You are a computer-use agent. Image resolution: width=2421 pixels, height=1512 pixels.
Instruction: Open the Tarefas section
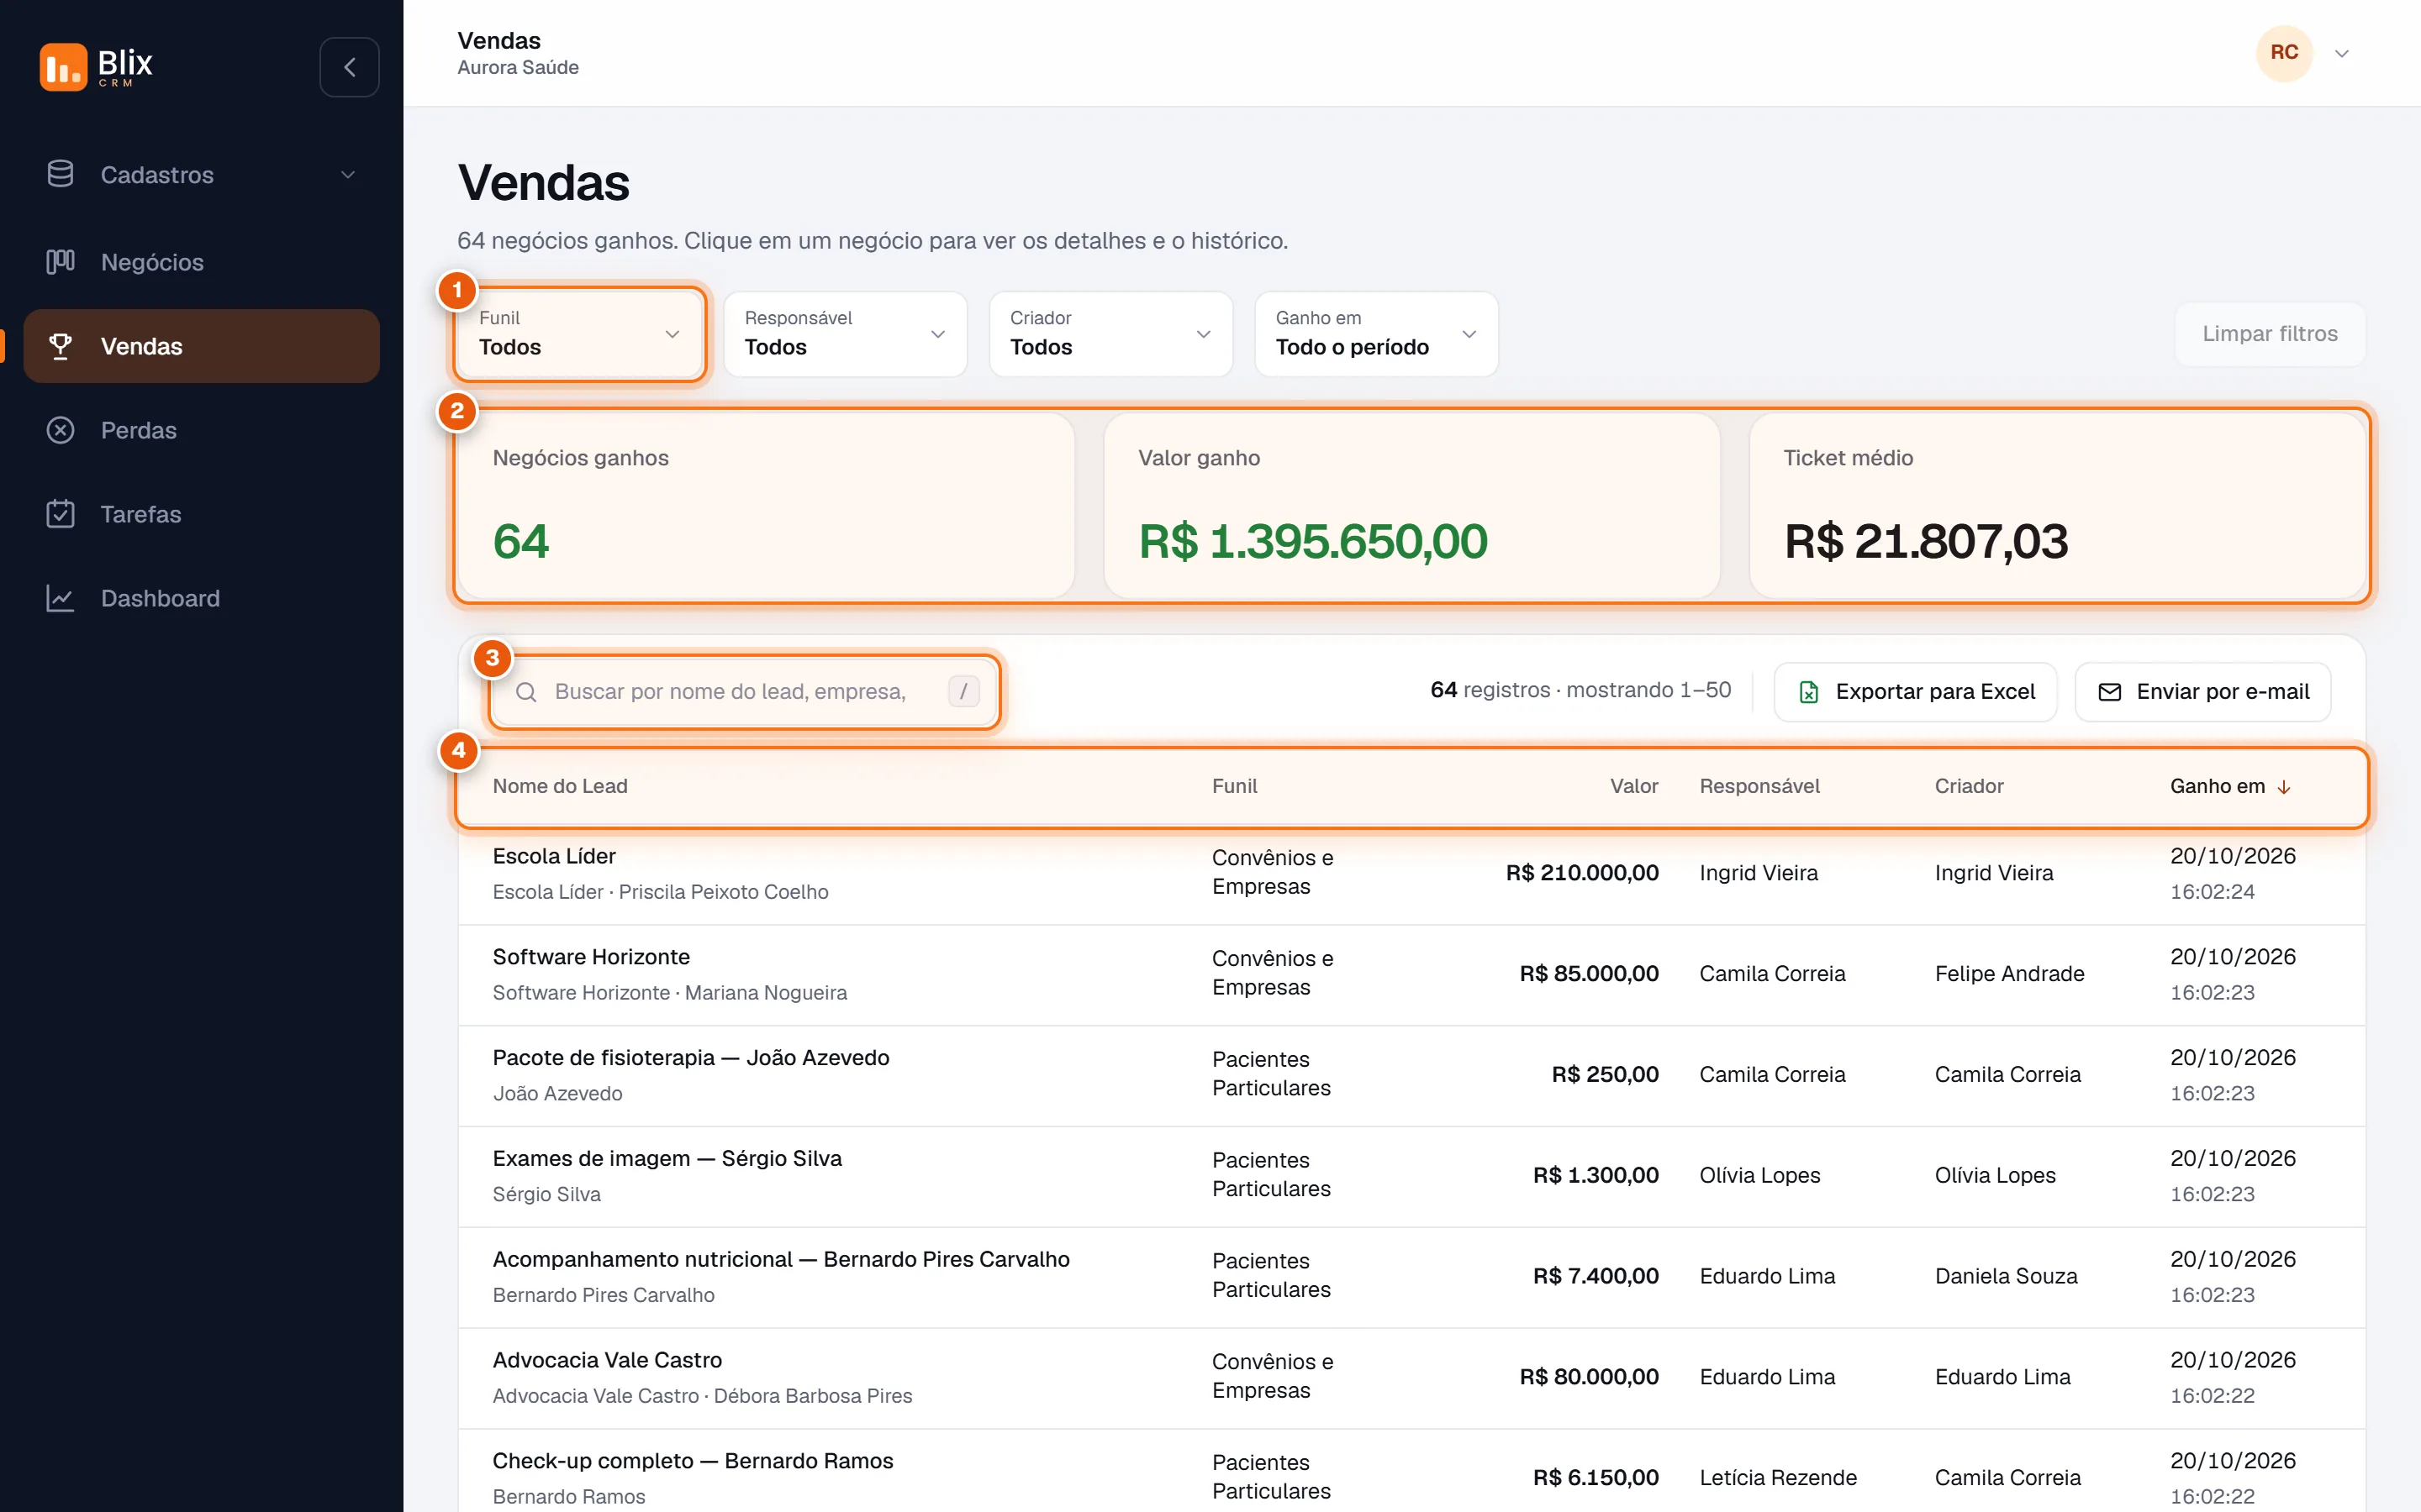coord(201,514)
